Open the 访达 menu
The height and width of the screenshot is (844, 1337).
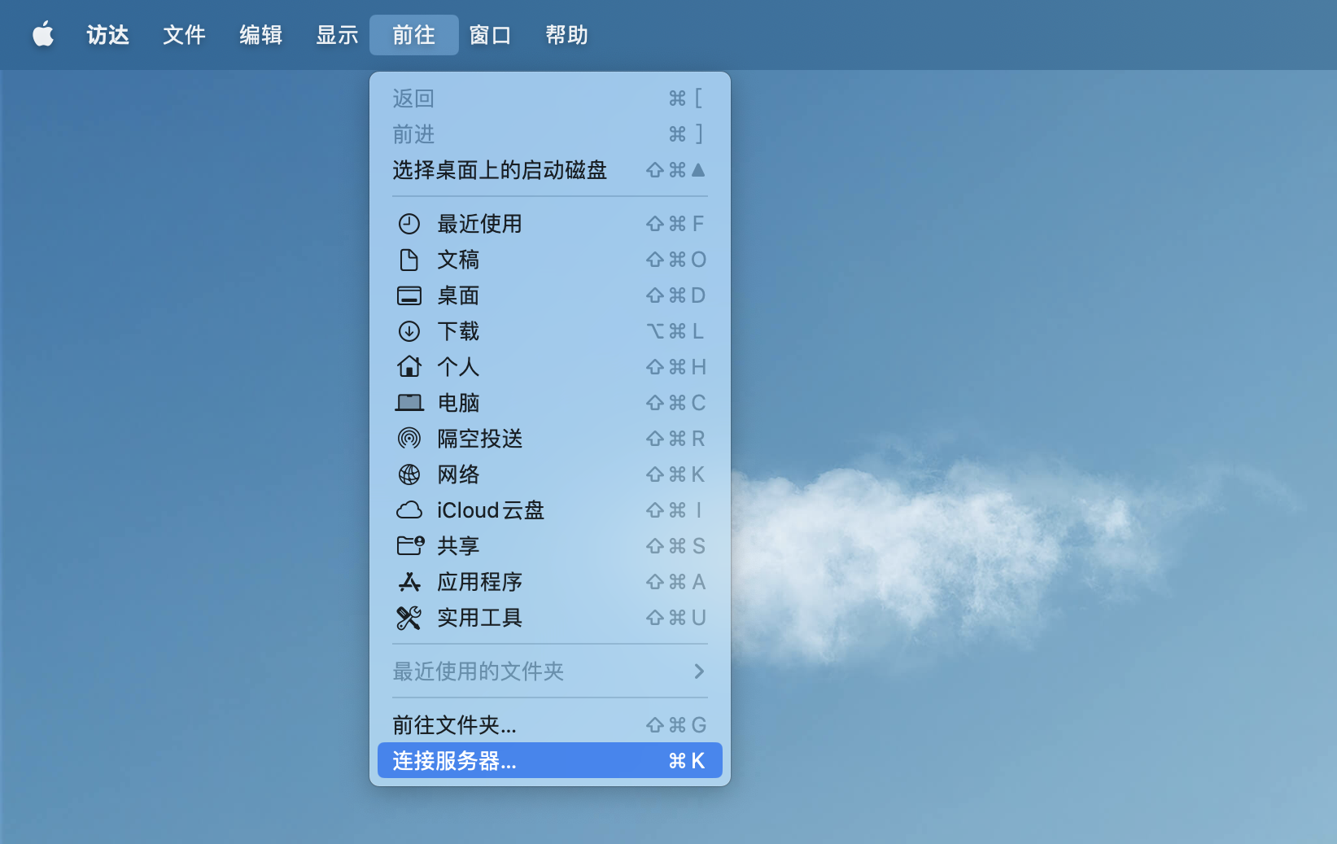[107, 35]
